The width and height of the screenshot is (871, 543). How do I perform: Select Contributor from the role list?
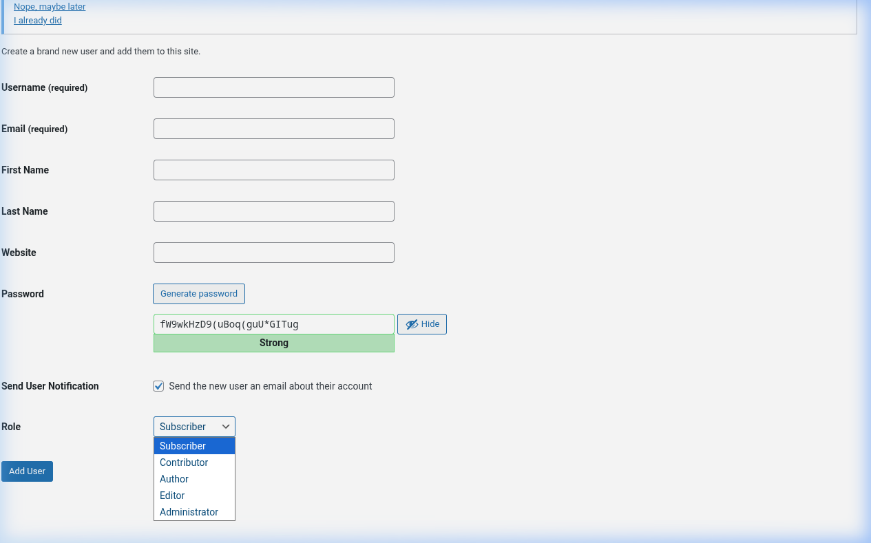pyautogui.click(x=184, y=462)
